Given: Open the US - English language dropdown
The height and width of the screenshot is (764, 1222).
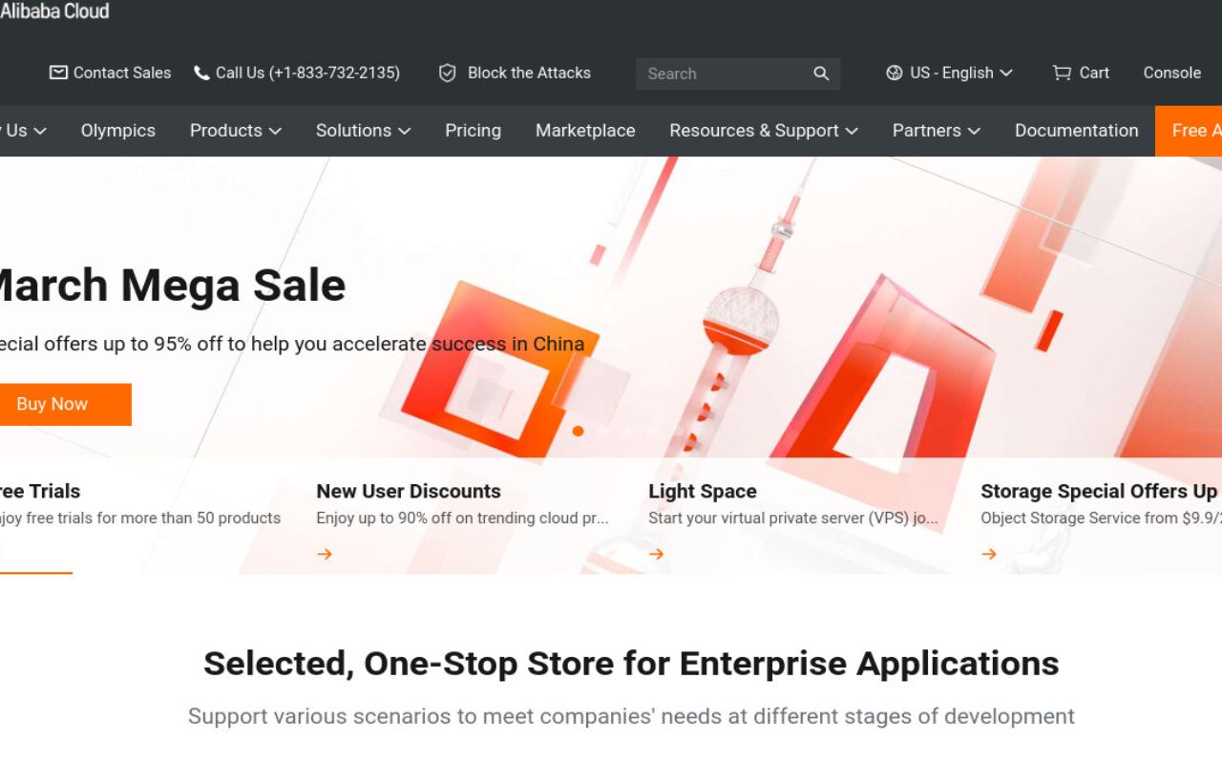Looking at the screenshot, I should coord(950,73).
